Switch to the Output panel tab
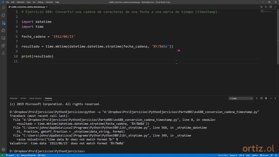The image size is (279, 157). click(x=23, y=99)
